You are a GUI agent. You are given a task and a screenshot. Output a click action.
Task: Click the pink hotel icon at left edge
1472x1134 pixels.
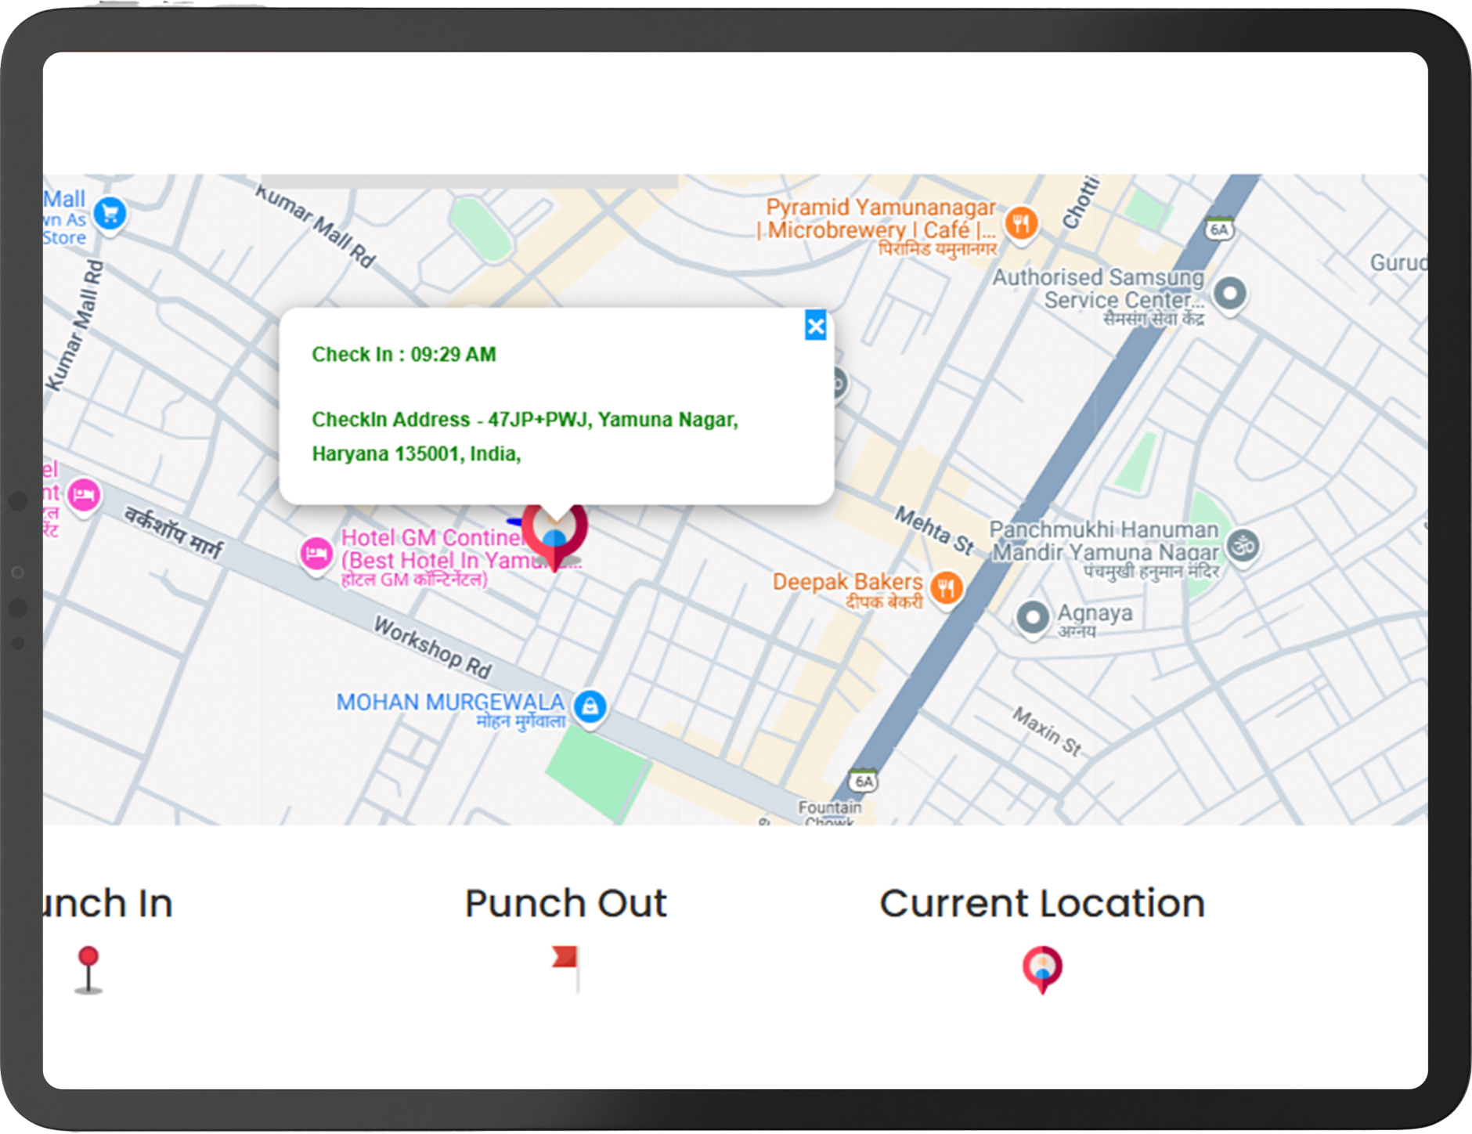click(84, 497)
